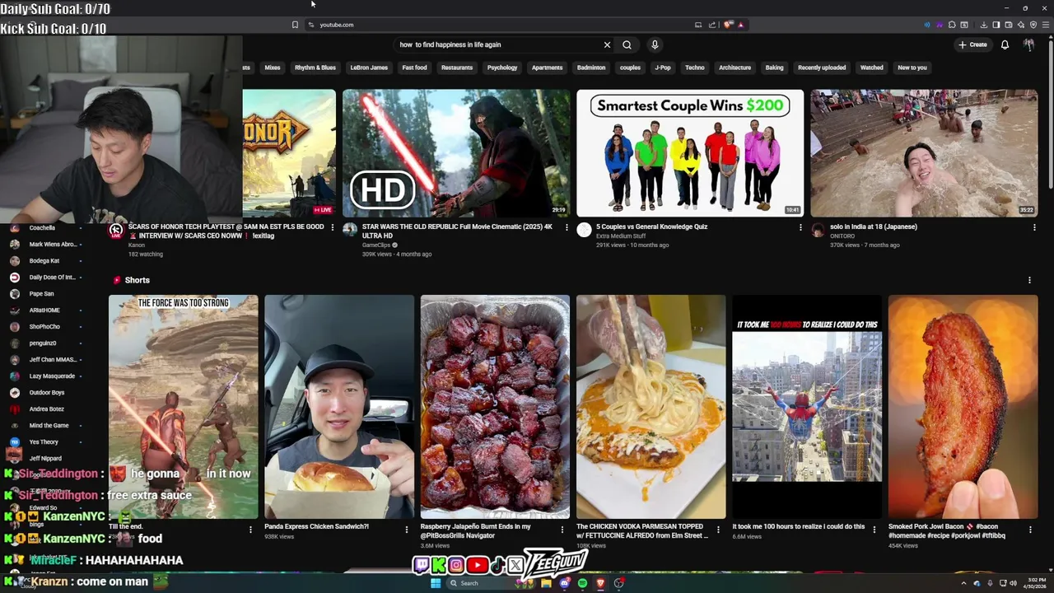Click the ONITORO channel avatar
Screen dimensions: 1054x593
tap(818, 230)
